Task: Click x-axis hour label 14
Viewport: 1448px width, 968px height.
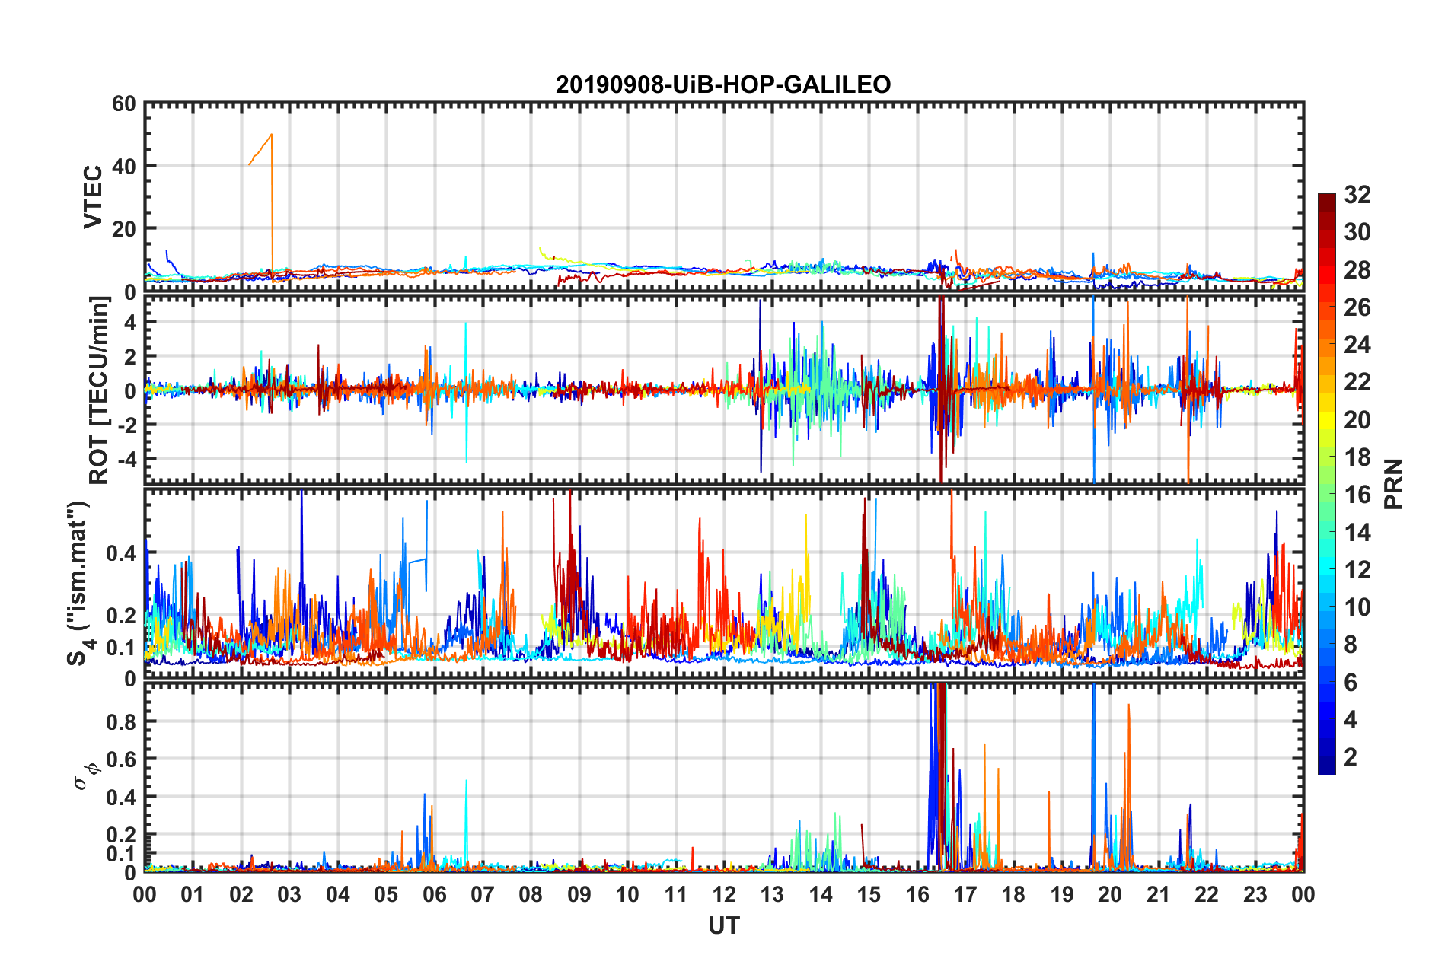Action: tap(821, 894)
